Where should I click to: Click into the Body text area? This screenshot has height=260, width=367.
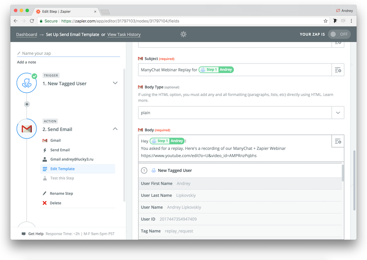[235, 148]
